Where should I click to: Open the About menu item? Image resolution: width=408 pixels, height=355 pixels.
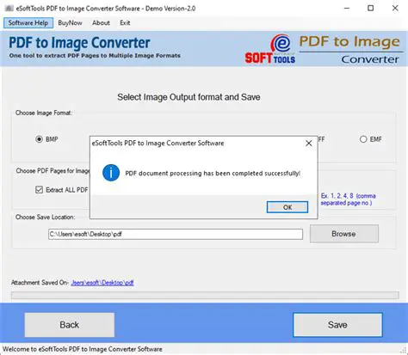[x=101, y=23]
